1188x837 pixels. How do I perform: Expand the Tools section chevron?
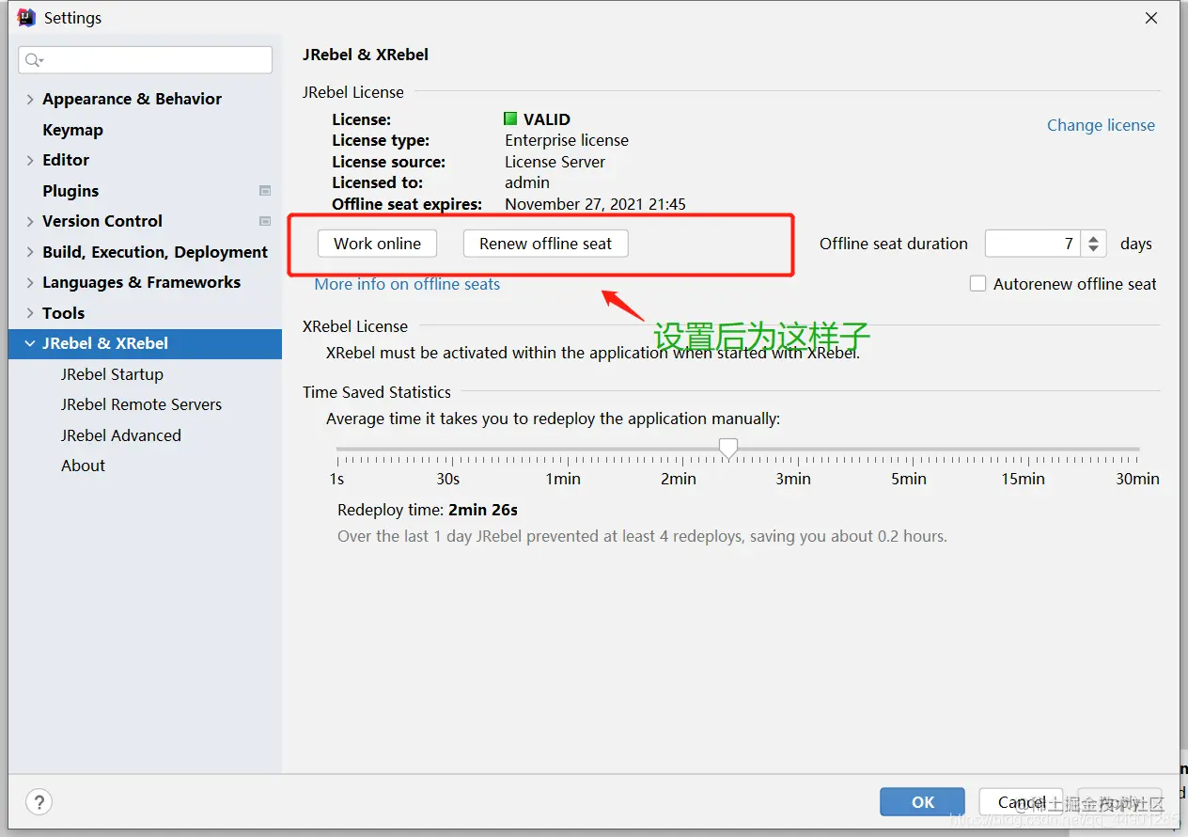point(30,313)
